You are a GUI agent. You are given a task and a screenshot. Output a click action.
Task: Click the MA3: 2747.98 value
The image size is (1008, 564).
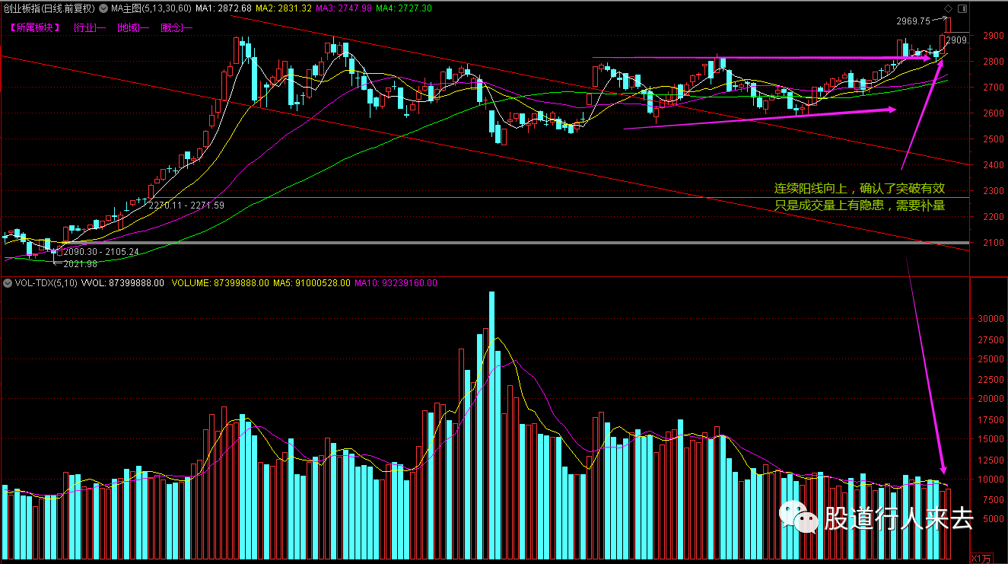coord(344,8)
